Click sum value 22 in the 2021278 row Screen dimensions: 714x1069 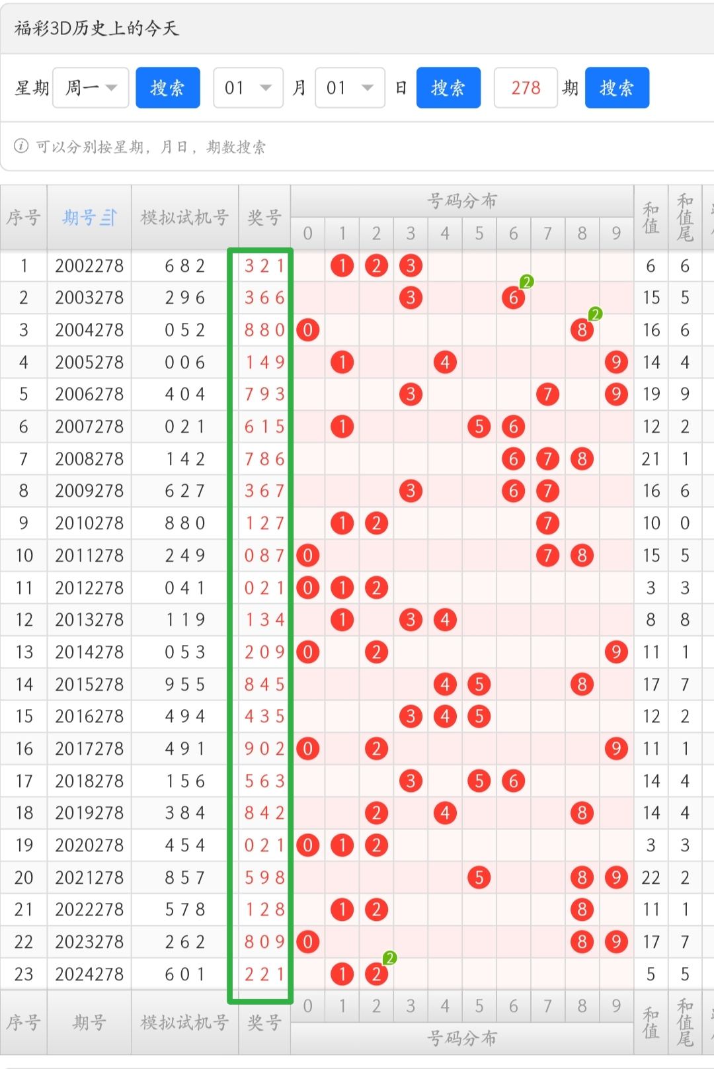651,878
